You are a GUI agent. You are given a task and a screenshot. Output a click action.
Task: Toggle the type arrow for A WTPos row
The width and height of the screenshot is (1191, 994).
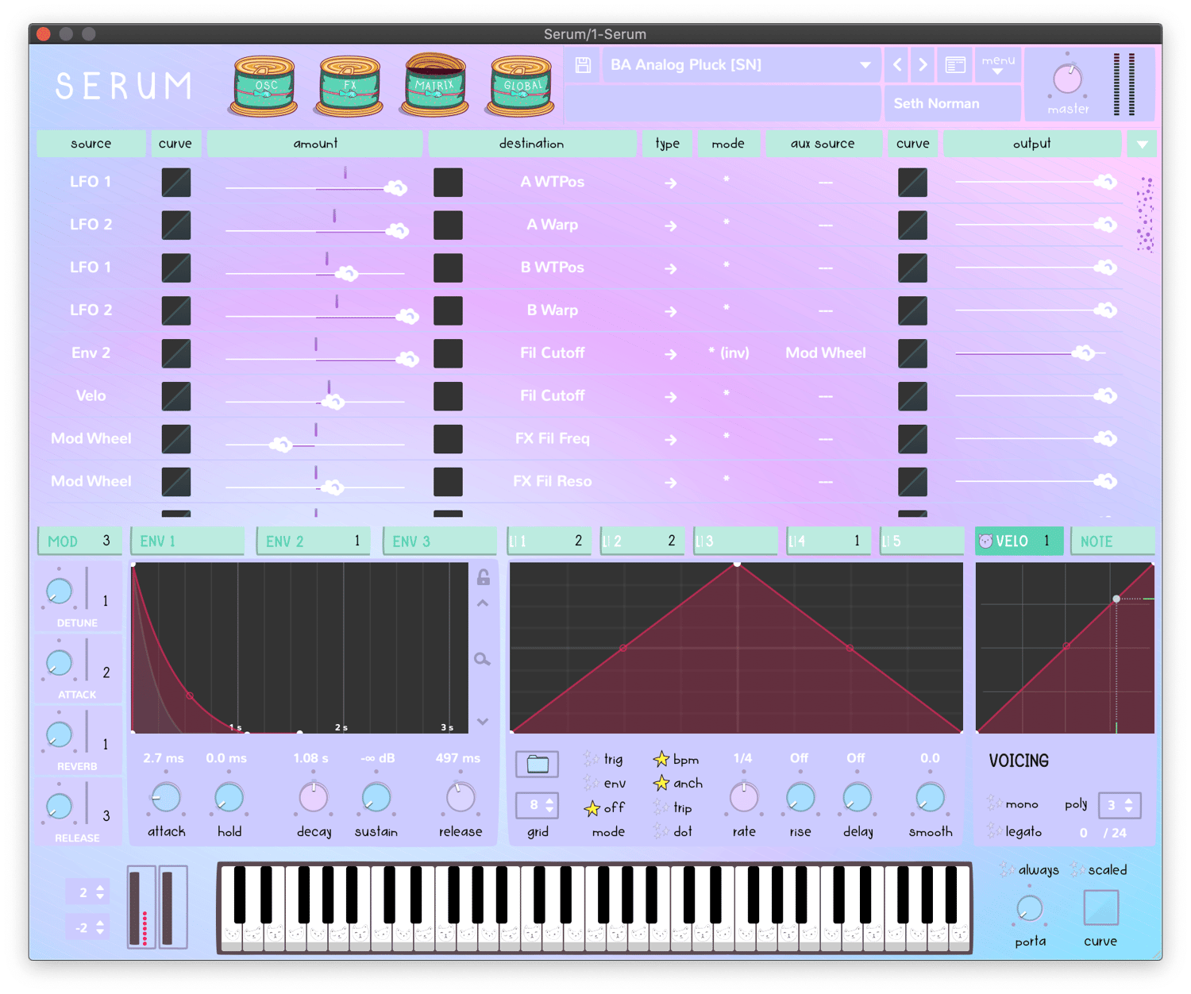pos(671,183)
